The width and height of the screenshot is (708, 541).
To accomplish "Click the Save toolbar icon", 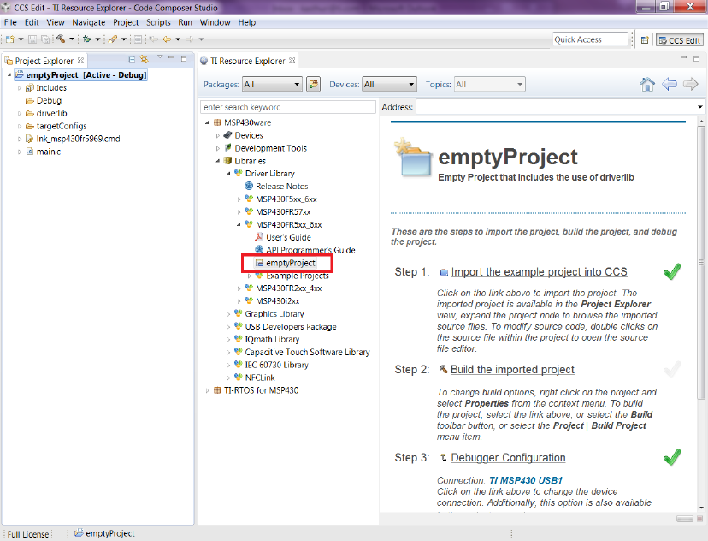I will pyautogui.click(x=32, y=39).
